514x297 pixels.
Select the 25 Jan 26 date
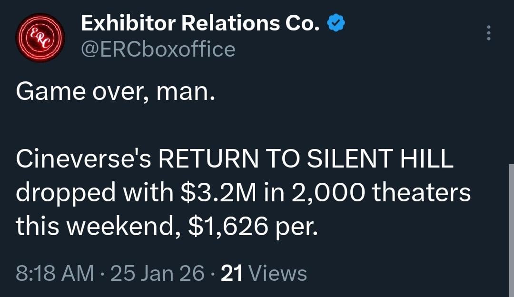pos(157,274)
